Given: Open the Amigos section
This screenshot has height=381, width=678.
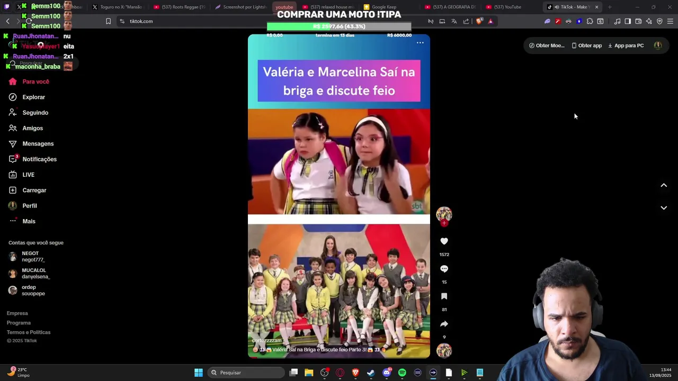Looking at the screenshot, I should (26, 128).
